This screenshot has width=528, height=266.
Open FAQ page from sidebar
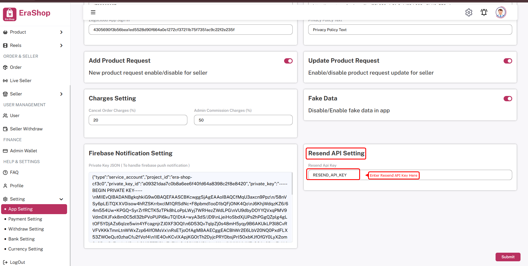point(14,173)
